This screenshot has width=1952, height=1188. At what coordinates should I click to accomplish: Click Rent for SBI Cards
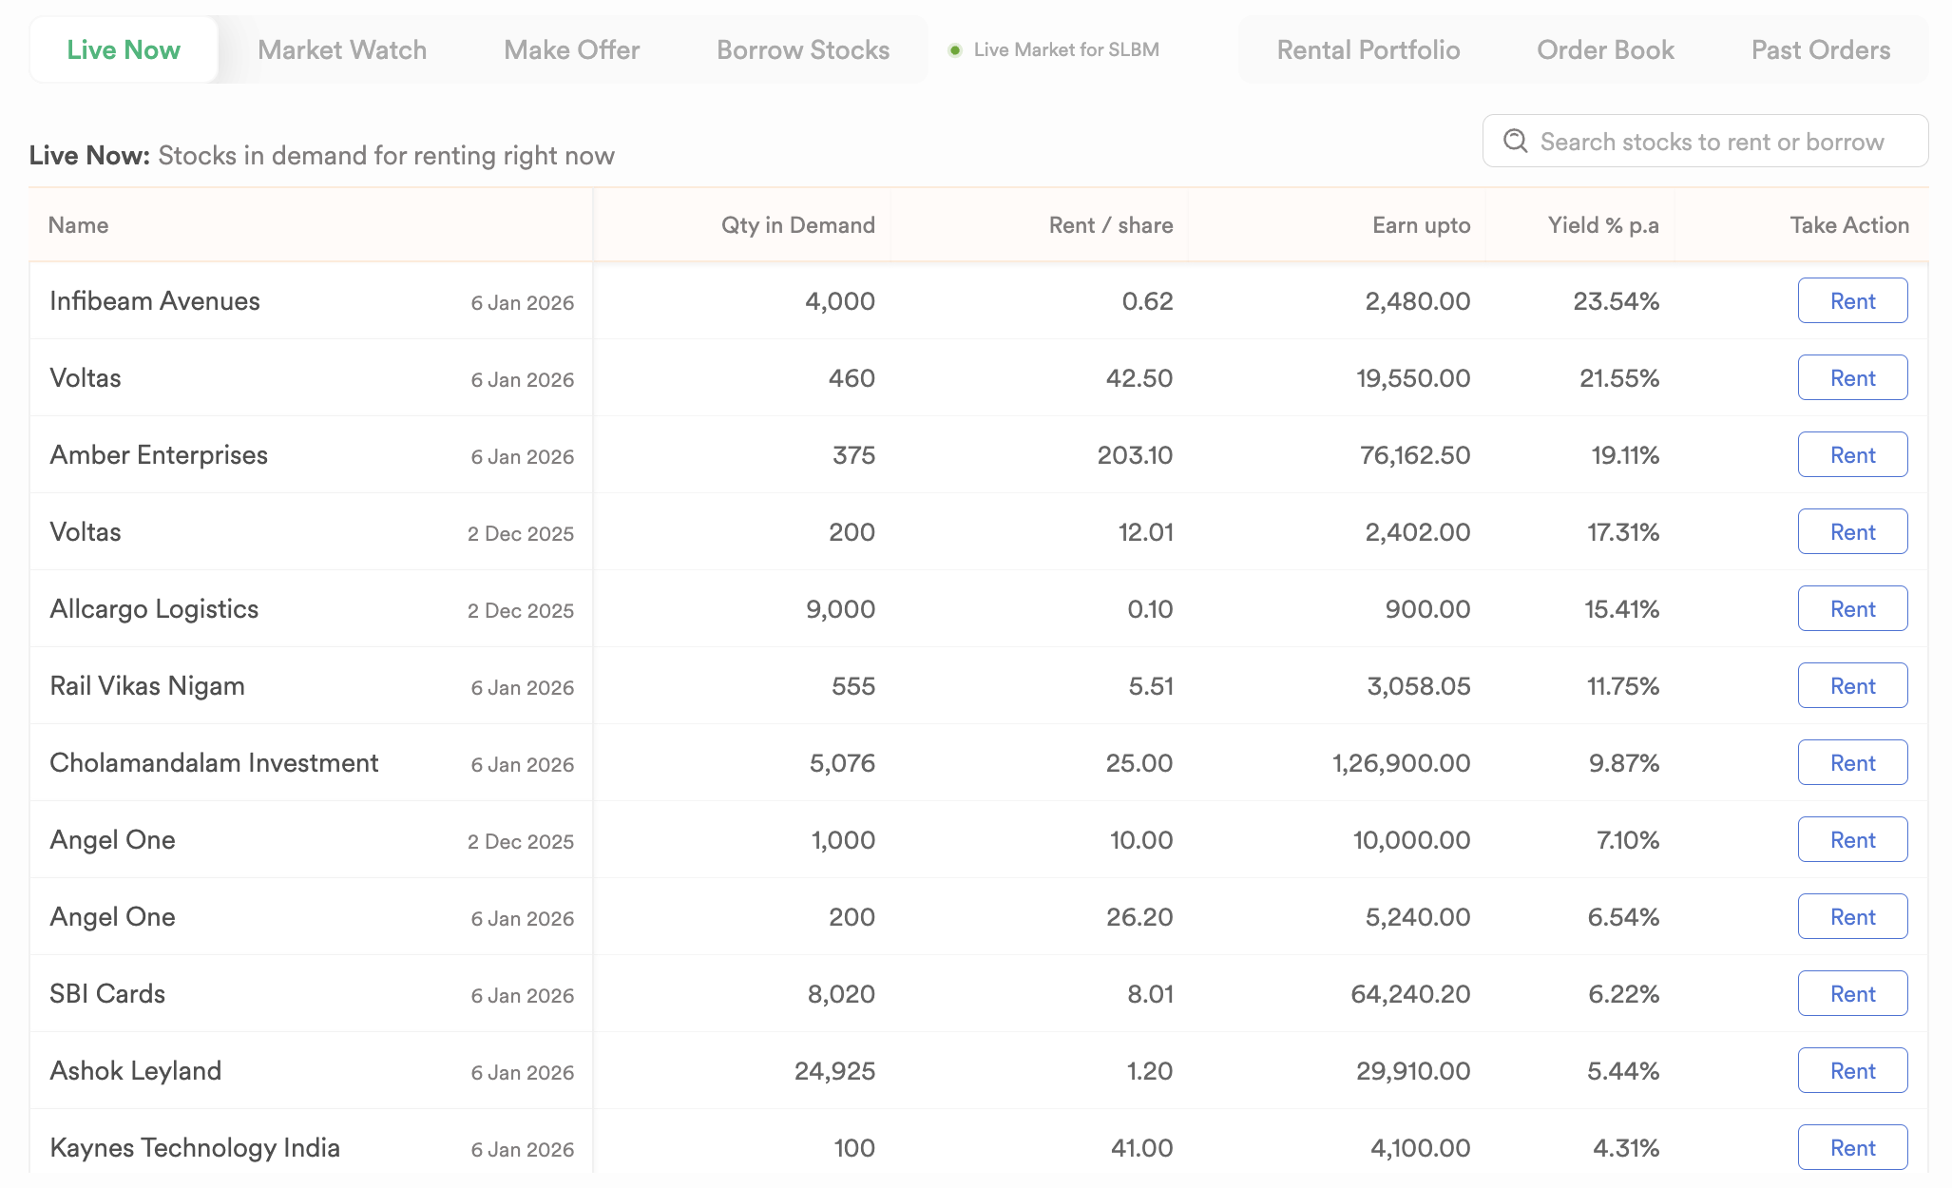click(1851, 994)
